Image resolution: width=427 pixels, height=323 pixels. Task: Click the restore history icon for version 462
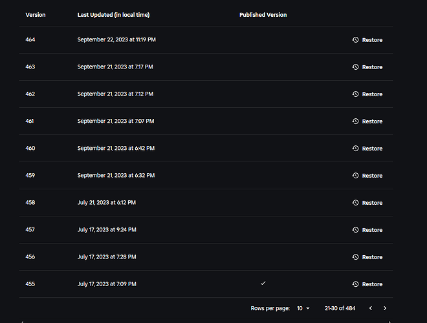(355, 94)
